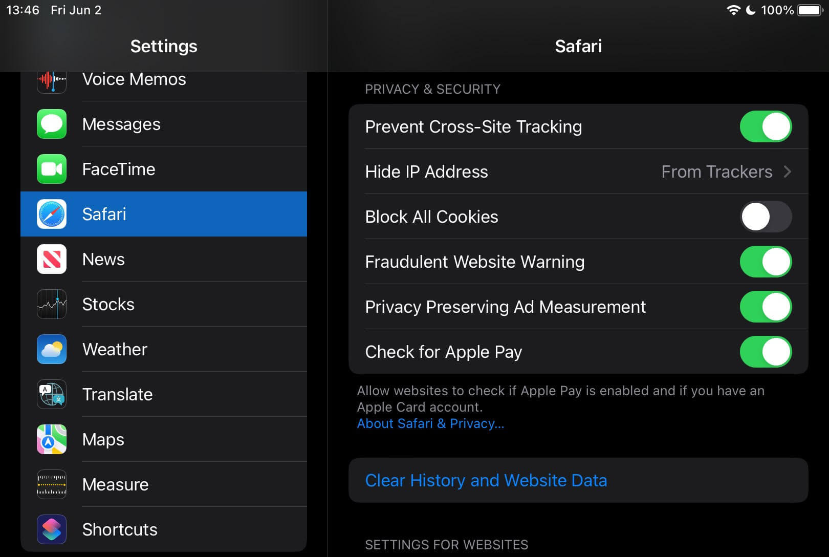829x557 pixels.
Task: Select the Safari compass icon
Action: pos(52,214)
